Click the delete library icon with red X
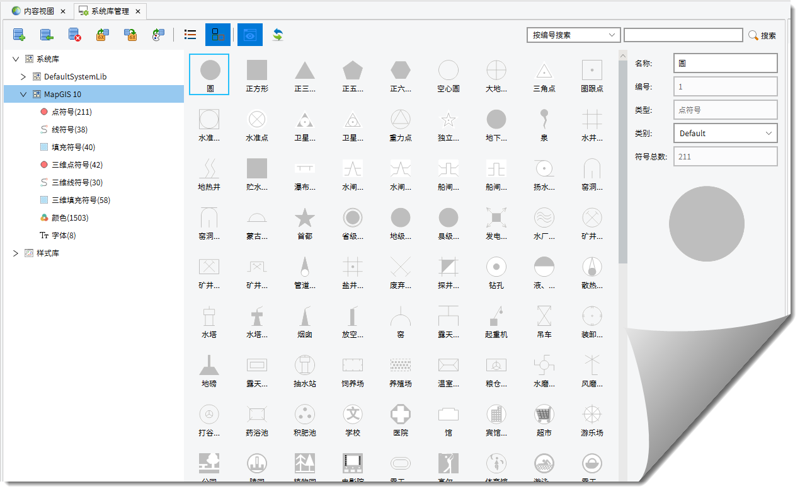This screenshot has width=800, height=491. [x=75, y=35]
